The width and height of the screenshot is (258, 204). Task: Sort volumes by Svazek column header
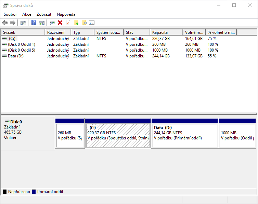coord(23,32)
